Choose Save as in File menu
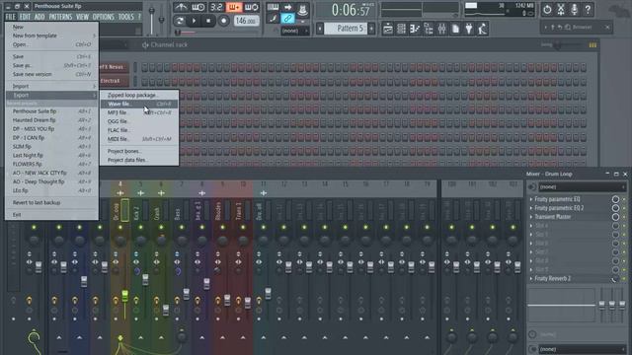The image size is (632, 355). pos(51,65)
